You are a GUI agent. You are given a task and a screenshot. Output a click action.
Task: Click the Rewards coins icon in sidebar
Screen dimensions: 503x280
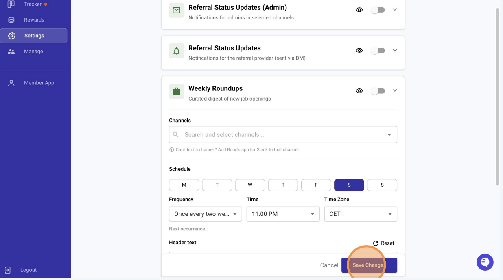(x=11, y=20)
